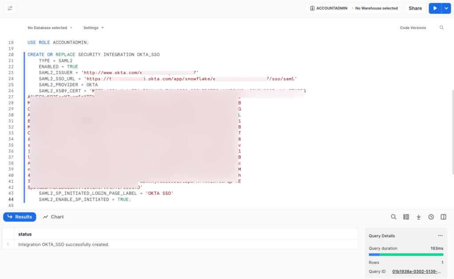Toggle column display options for results
454x279 pixels.
point(406,217)
